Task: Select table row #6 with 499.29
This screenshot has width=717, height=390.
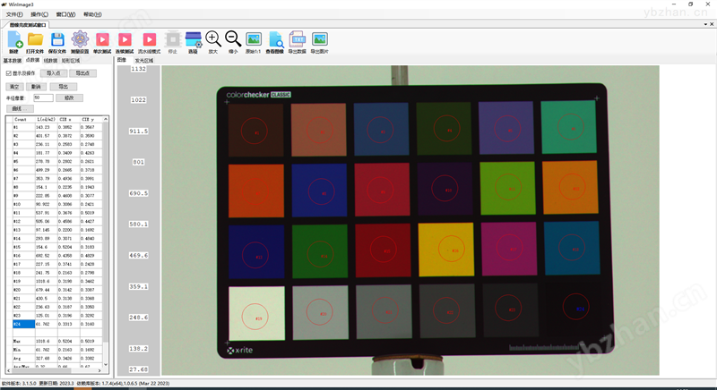Action: (57, 170)
